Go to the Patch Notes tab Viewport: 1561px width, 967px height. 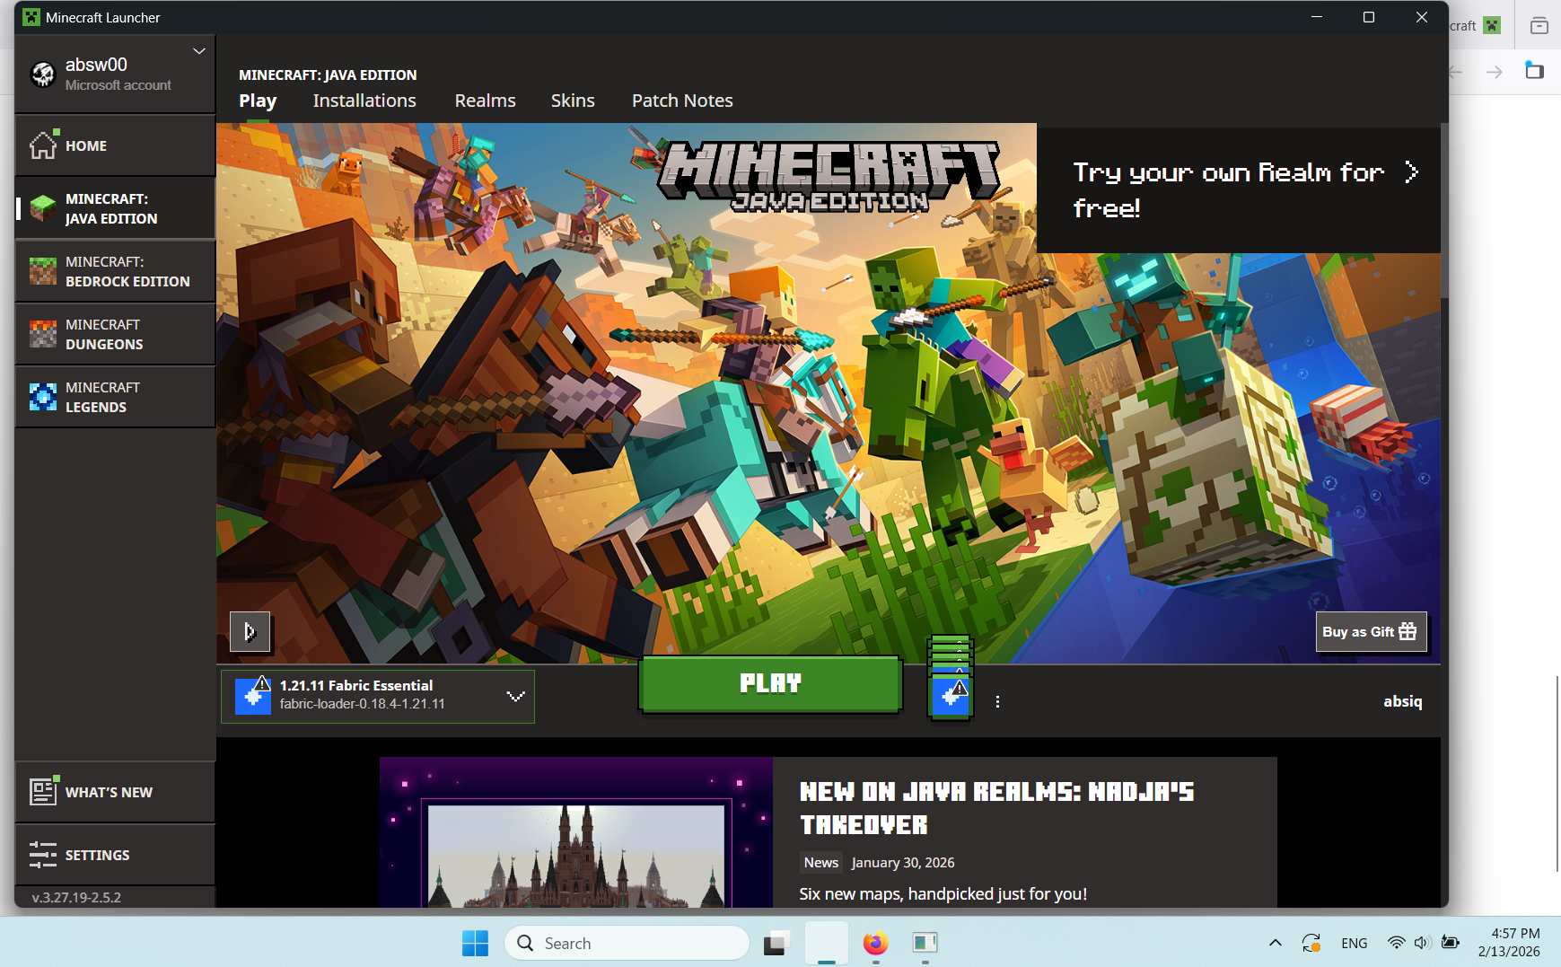click(682, 101)
